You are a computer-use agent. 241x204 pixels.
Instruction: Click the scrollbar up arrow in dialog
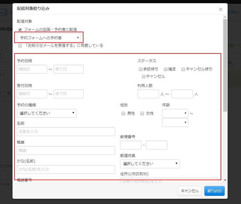click(225, 17)
